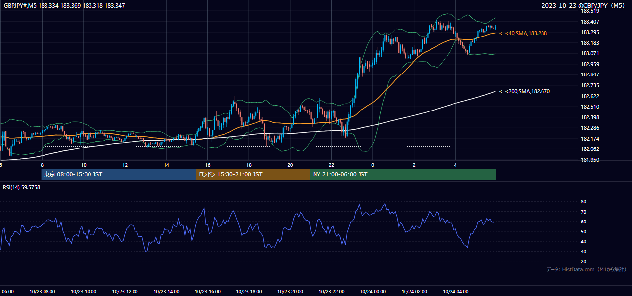
Task: Click RSI scale level 50
Action: pyautogui.click(x=583, y=232)
